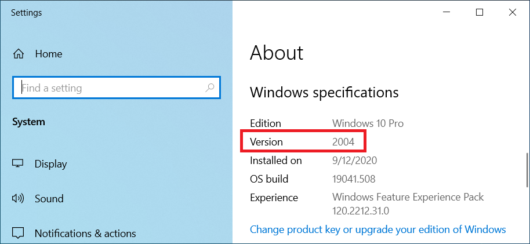Click the vertical scrollbar of the About page
The image size is (530, 244).
point(527,170)
